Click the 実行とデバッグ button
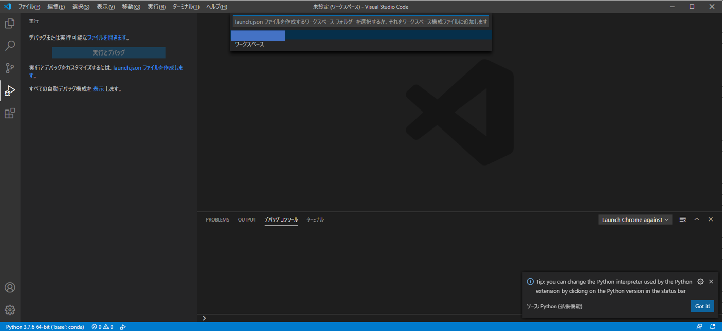723x331 pixels. (x=109, y=52)
